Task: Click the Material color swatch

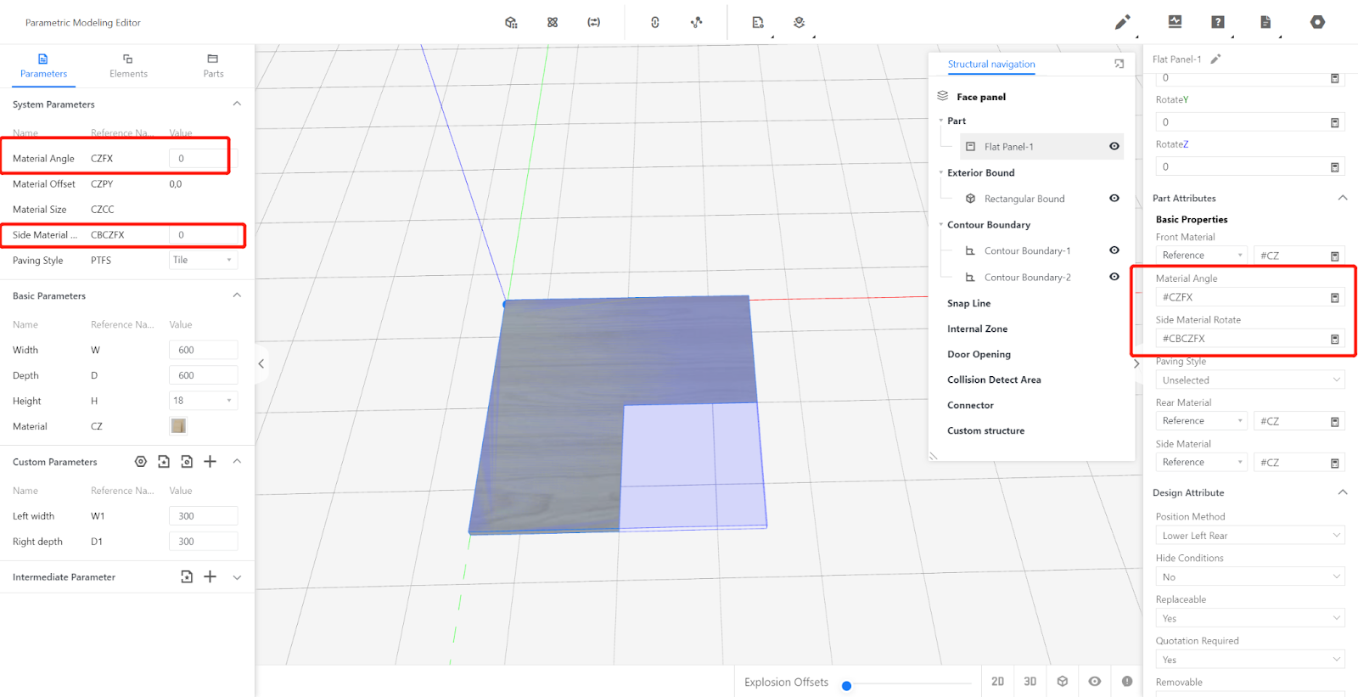Action: [x=178, y=426]
